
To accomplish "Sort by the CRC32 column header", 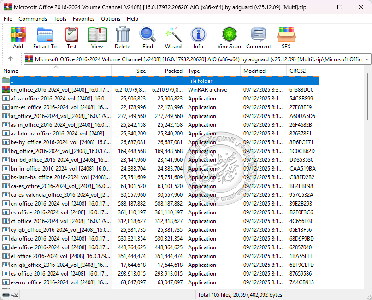I will click(x=302, y=71).
